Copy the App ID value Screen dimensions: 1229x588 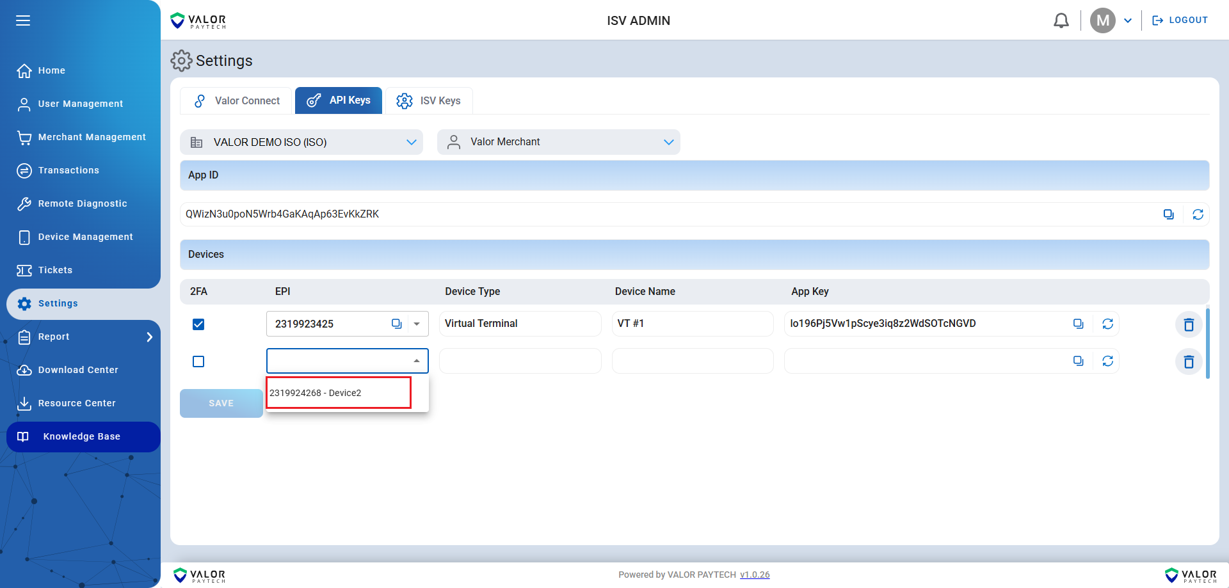[1169, 214]
